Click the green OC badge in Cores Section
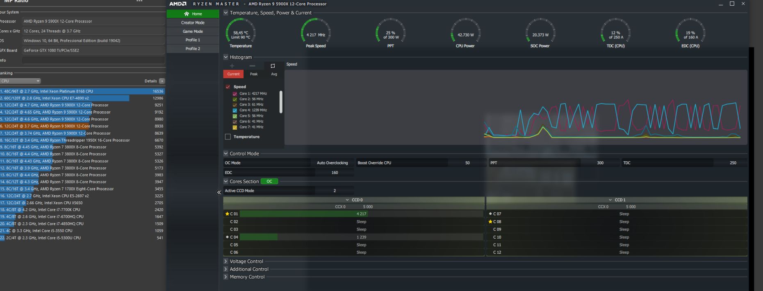Image resolution: width=763 pixels, height=291 pixels. [x=269, y=181]
